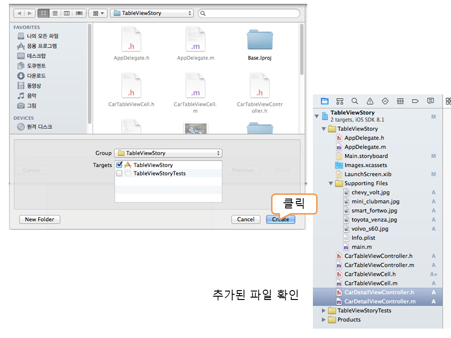Screen dimensions: 451x338
Task: Click the New Folder button
Action: (x=39, y=219)
